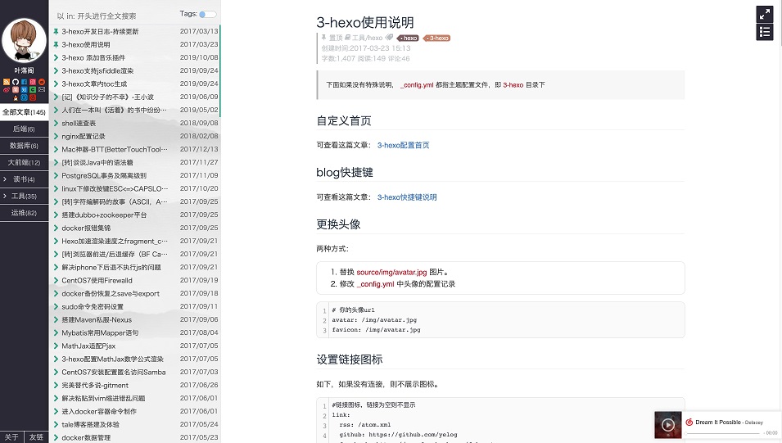Toggle the Tags switch
Viewport: 782px width, 443px height.
coord(208,15)
